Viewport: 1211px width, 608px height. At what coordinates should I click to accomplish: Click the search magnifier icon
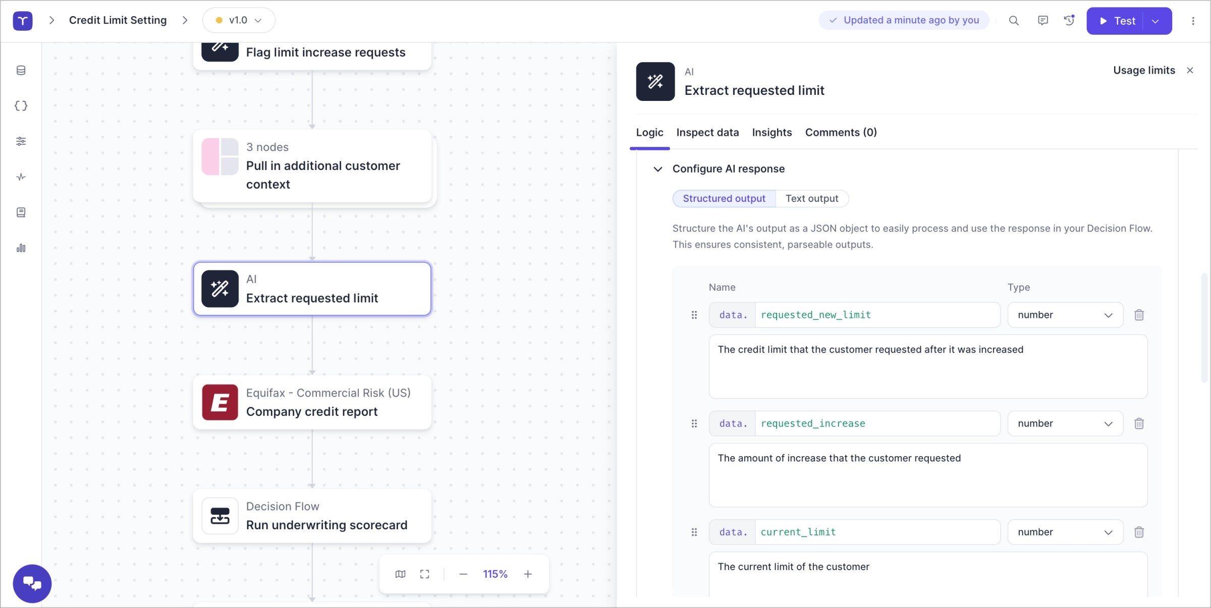[1014, 21]
